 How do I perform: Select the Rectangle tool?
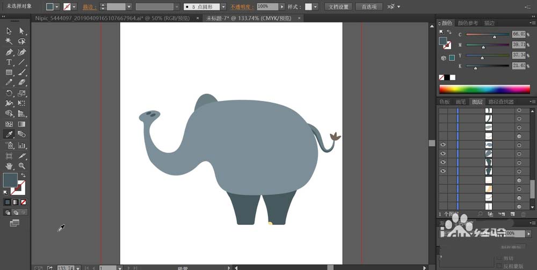tap(9, 72)
